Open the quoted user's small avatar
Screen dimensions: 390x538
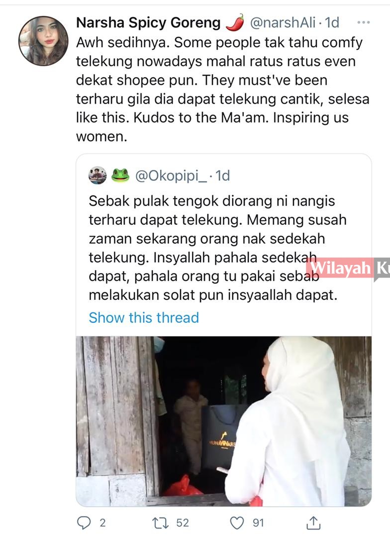(97, 175)
